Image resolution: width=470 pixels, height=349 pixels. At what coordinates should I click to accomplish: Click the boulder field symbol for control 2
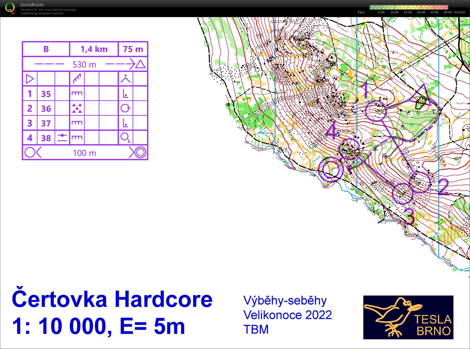click(x=77, y=108)
